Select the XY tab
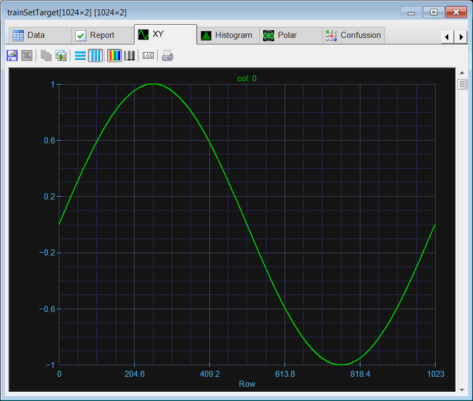 (x=165, y=35)
